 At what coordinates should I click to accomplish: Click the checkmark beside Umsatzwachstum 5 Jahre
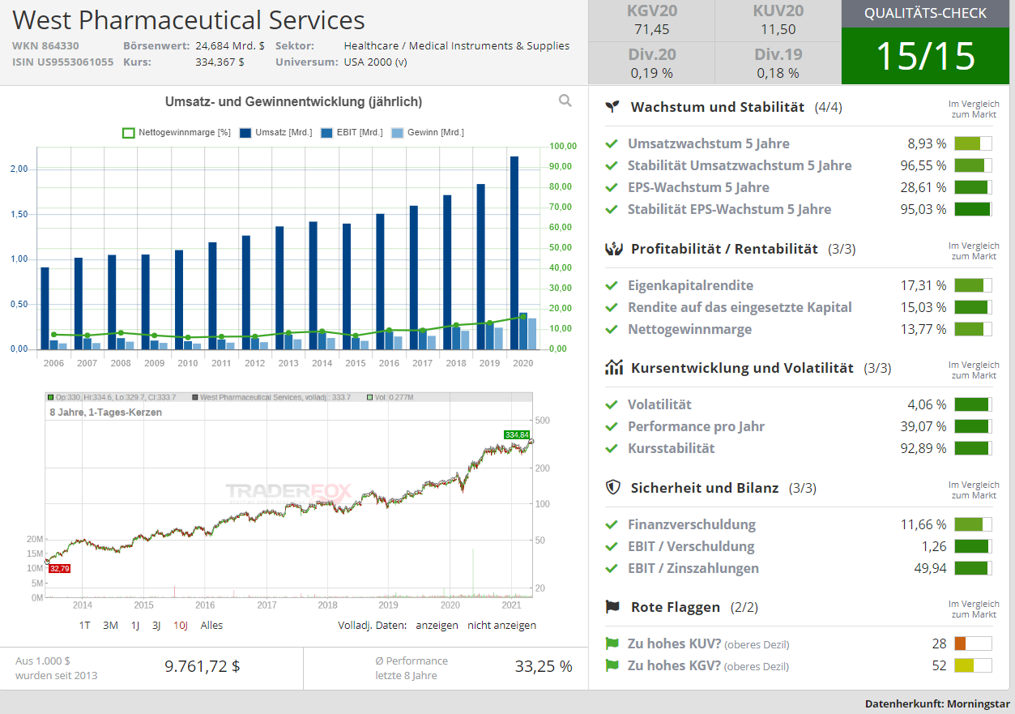coord(612,143)
